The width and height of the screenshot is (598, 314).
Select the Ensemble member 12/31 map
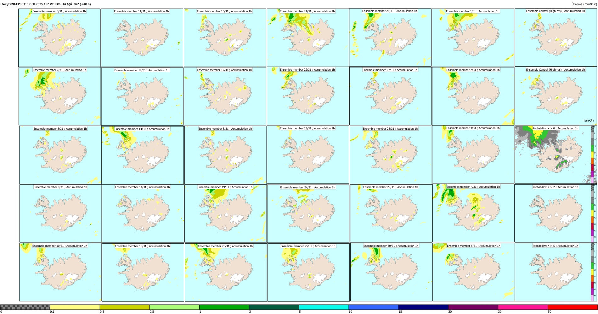click(x=142, y=96)
